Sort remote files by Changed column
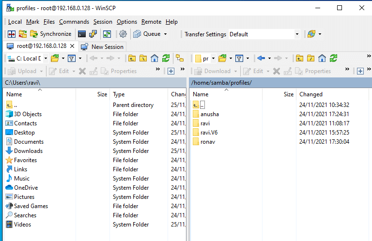This screenshot has height=241, width=372. click(311, 94)
